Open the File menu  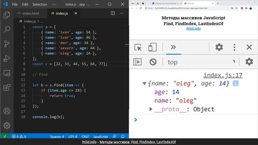(x=15, y=4)
